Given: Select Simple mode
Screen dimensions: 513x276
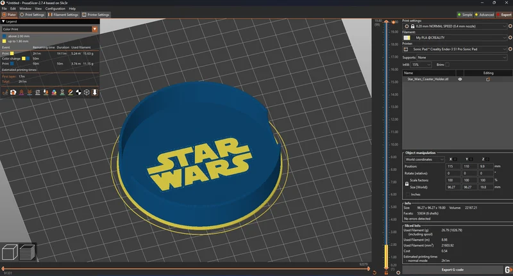Looking at the screenshot, I should tap(465, 15).
